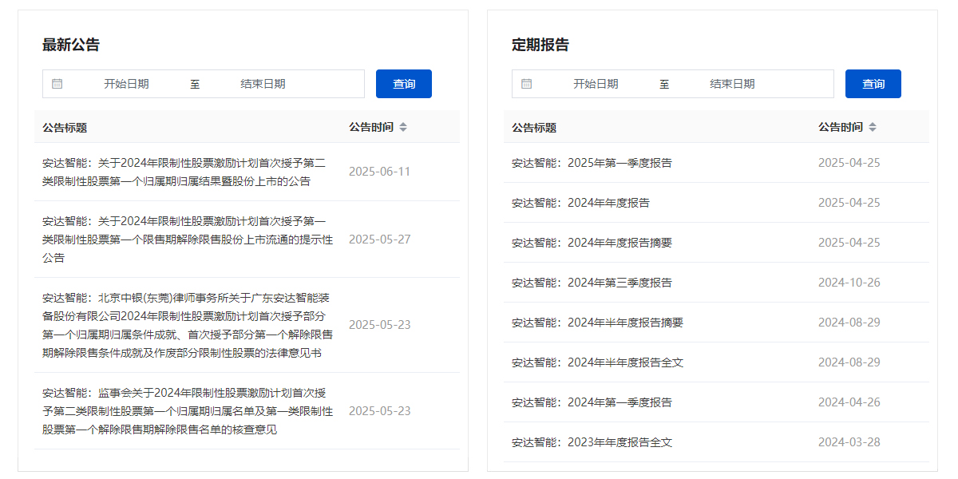Open 安达智能：2024年半年度报告摘要
This screenshot has height=479, width=958.
click(x=597, y=323)
